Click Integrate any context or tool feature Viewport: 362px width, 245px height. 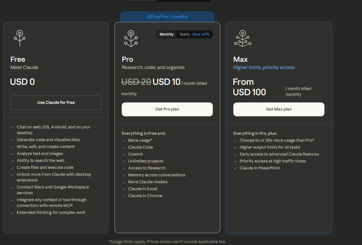[x=51, y=203]
